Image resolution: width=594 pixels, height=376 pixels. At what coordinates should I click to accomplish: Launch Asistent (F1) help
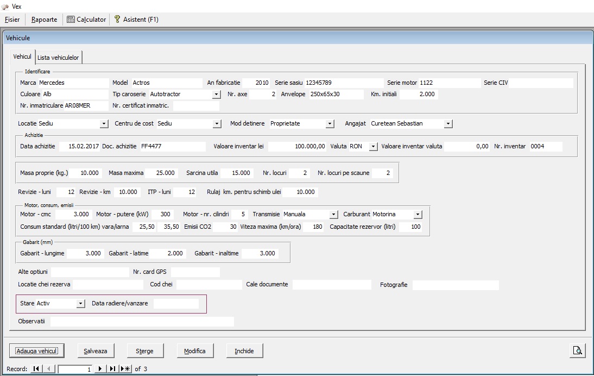click(136, 20)
